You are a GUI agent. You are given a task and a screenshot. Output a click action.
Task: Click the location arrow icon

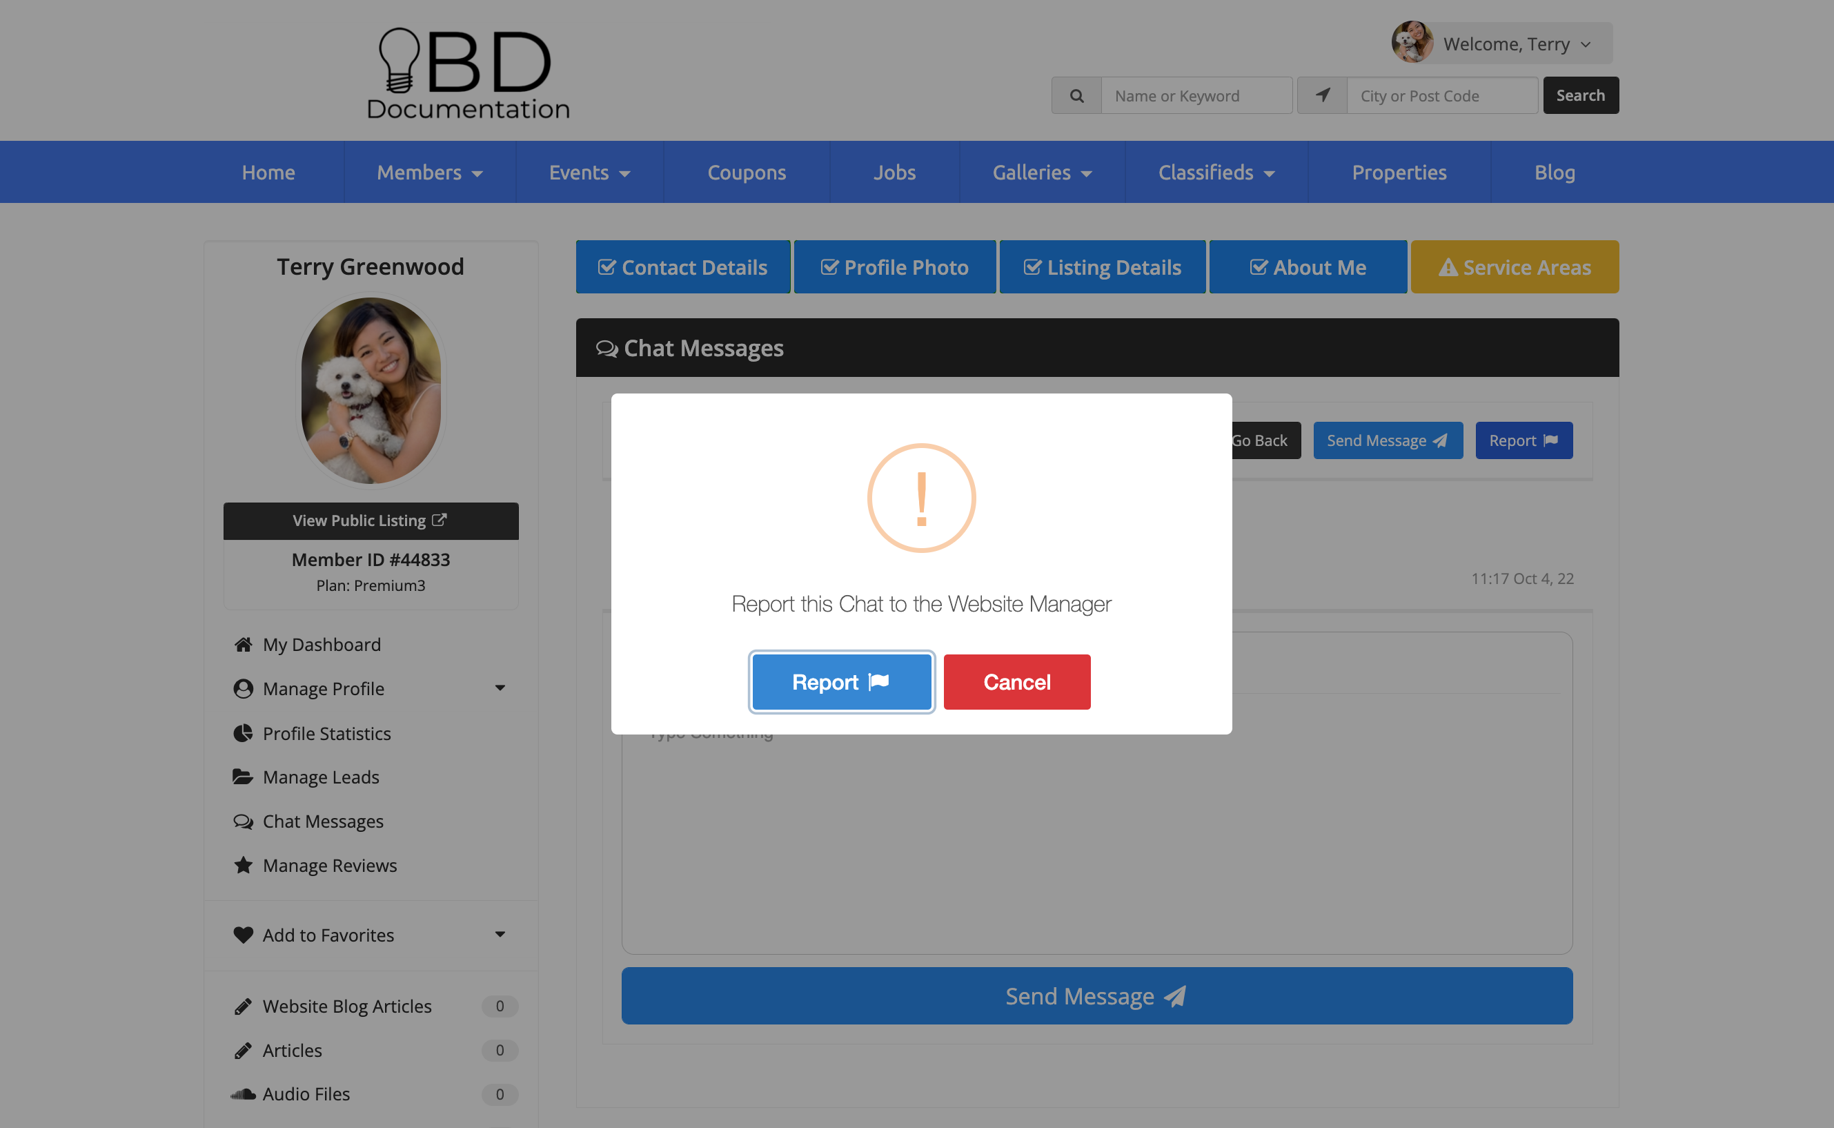1322,95
